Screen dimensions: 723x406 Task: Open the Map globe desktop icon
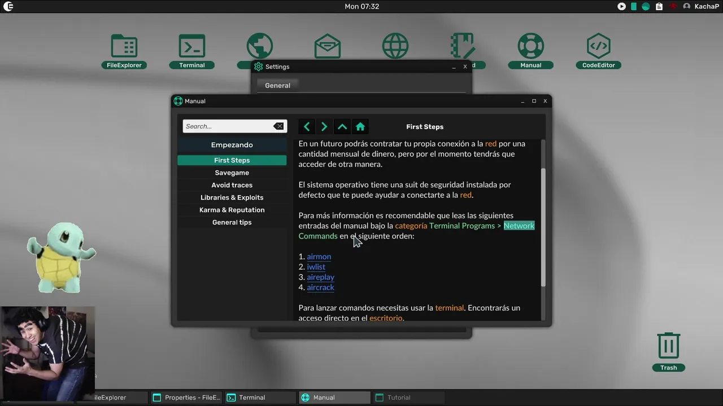click(260, 46)
